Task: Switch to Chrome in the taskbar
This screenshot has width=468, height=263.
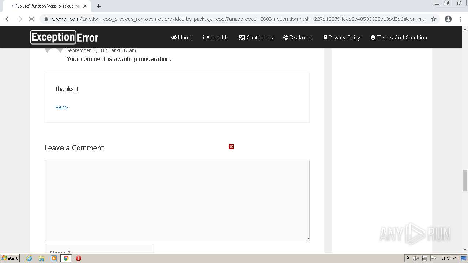Action: click(66, 258)
